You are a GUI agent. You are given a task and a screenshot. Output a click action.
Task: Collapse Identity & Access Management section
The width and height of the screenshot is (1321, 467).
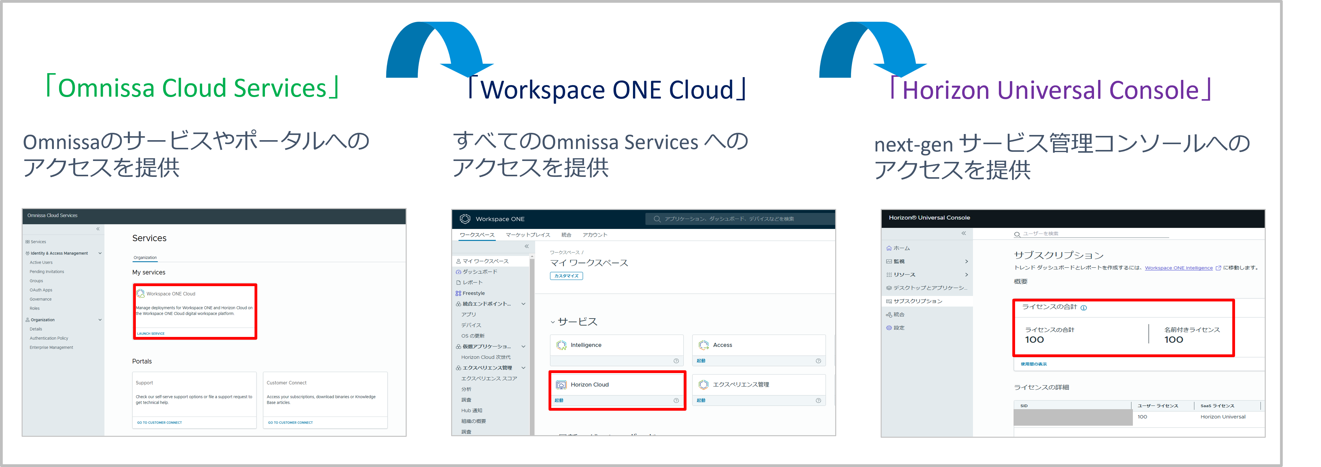click(x=100, y=253)
